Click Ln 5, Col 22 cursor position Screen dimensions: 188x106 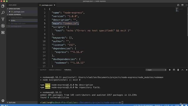coord(143,105)
